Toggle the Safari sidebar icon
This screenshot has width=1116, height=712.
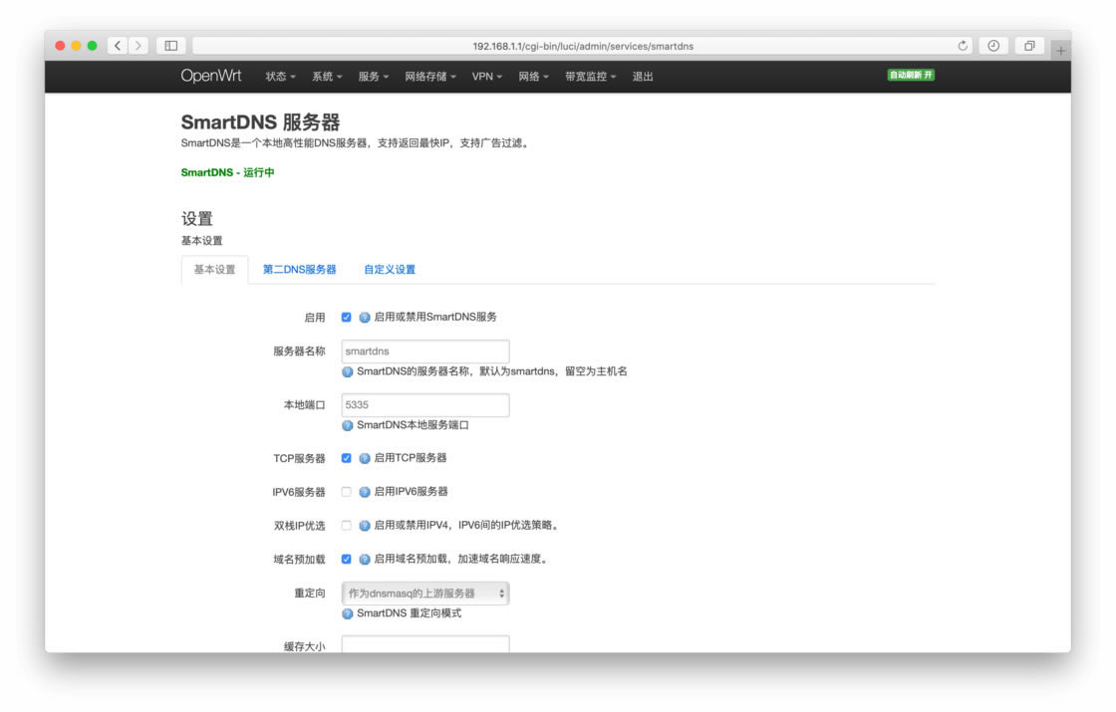click(169, 46)
